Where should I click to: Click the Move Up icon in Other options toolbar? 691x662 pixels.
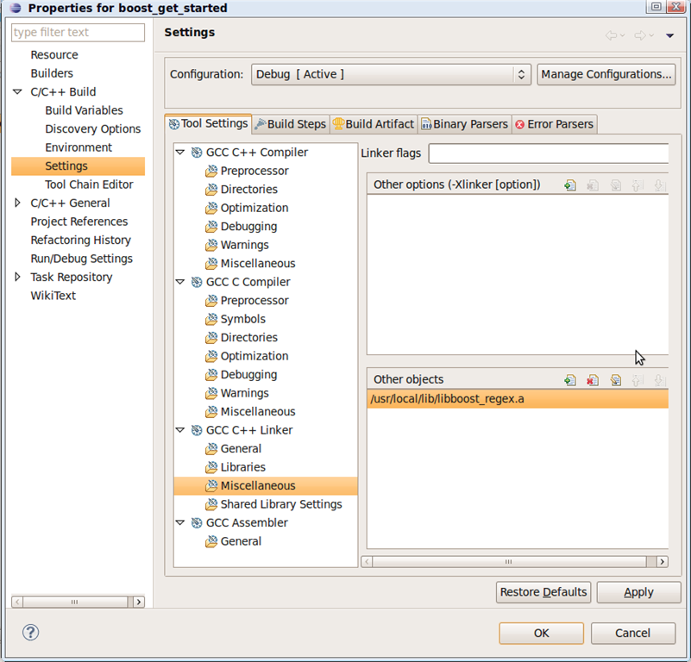coord(637,185)
